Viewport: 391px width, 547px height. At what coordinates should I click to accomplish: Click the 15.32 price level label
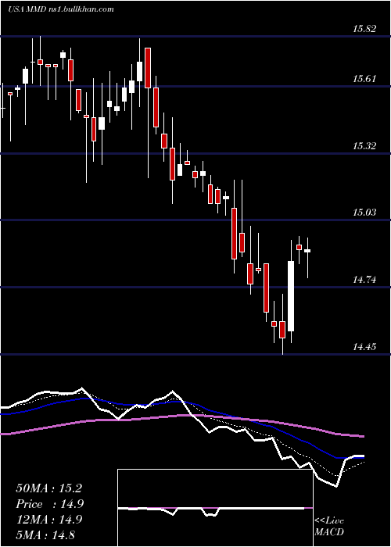click(x=364, y=146)
